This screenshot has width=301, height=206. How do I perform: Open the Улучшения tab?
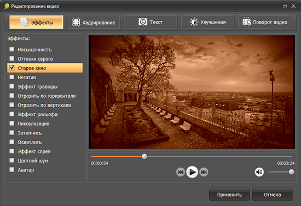point(207,22)
